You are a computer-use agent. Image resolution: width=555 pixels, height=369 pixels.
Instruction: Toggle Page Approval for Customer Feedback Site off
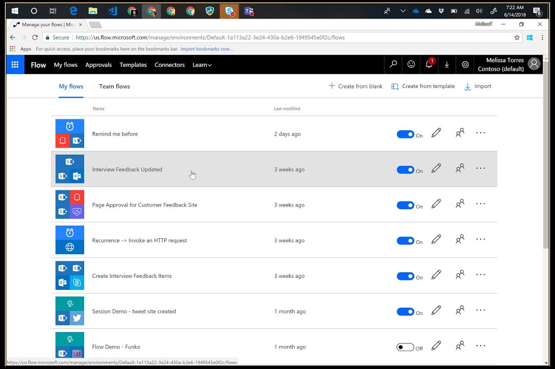(405, 205)
